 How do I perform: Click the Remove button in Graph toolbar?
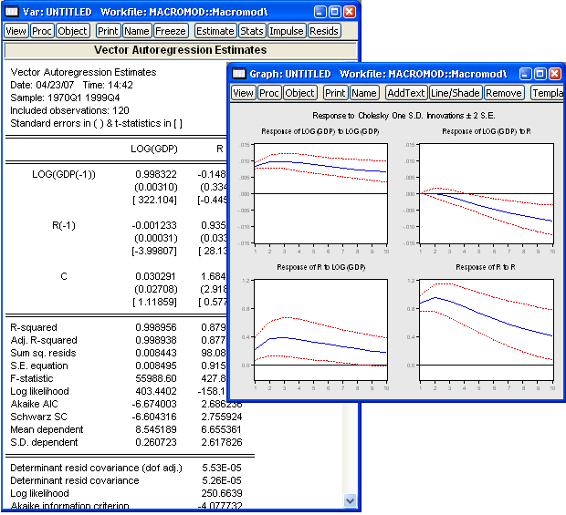click(x=503, y=93)
